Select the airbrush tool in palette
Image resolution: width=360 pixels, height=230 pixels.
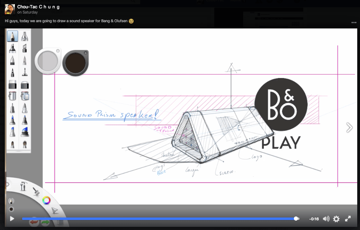(x=25, y=36)
